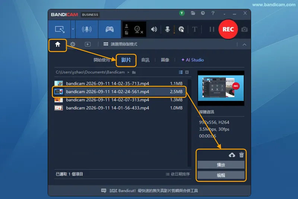
Task: Open the device recording (HDMI/person) mode
Action: (x=127, y=29)
